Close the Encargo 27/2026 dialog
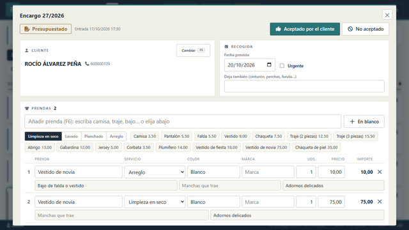 click(387, 15)
